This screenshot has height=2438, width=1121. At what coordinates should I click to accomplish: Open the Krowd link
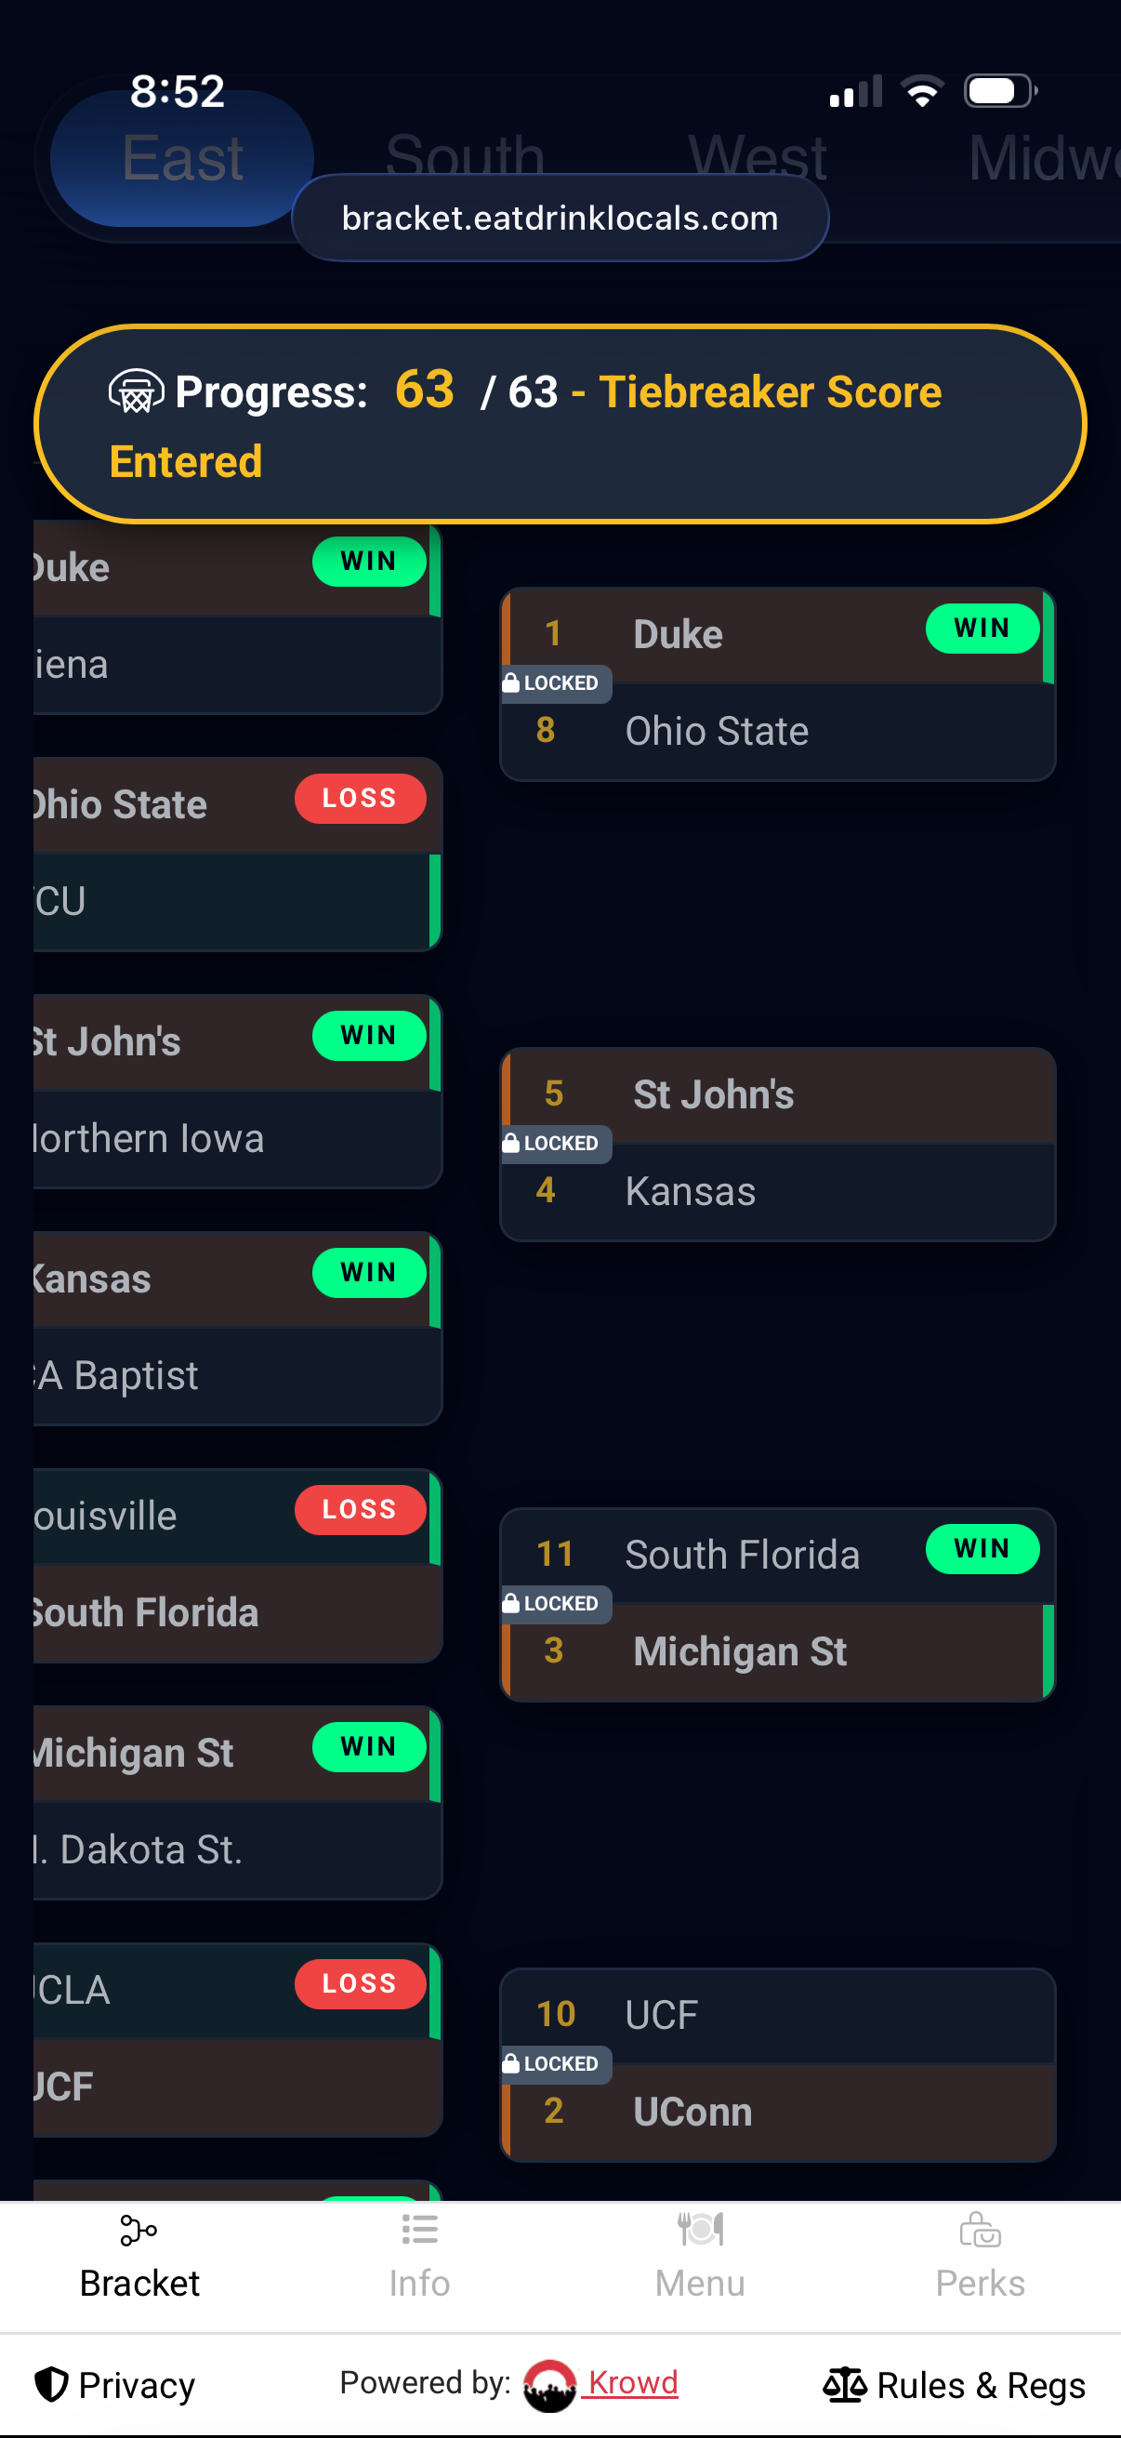(632, 2382)
